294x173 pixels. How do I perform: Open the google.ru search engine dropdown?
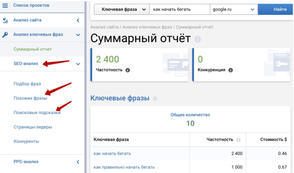click(x=234, y=9)
